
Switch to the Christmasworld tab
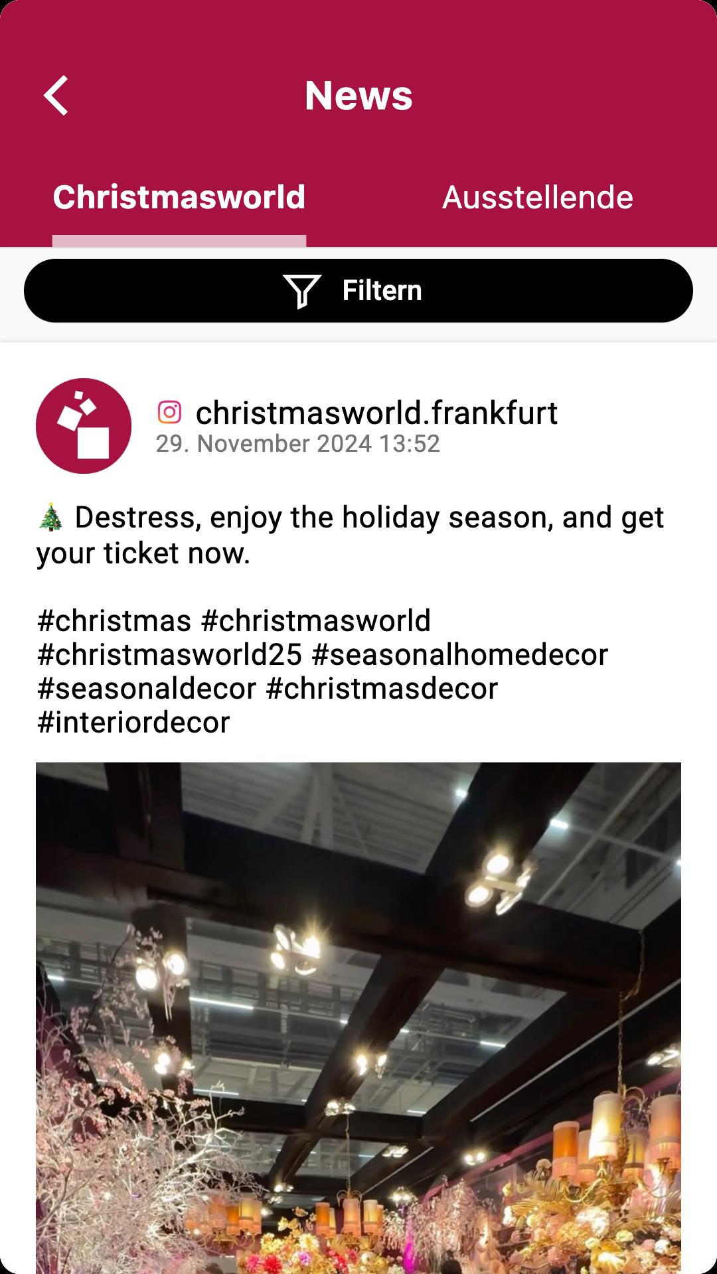tap(179, 197)
